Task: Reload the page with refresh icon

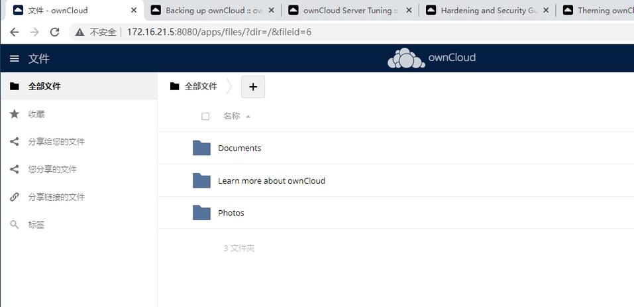Action: [55, 32]
